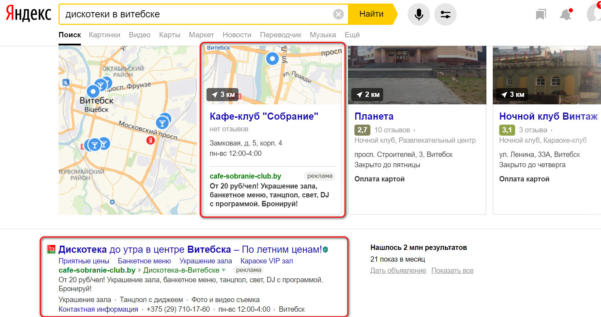Click Украшение зала sitelink
Screen dimensions: 601x317
pos(206,261)
